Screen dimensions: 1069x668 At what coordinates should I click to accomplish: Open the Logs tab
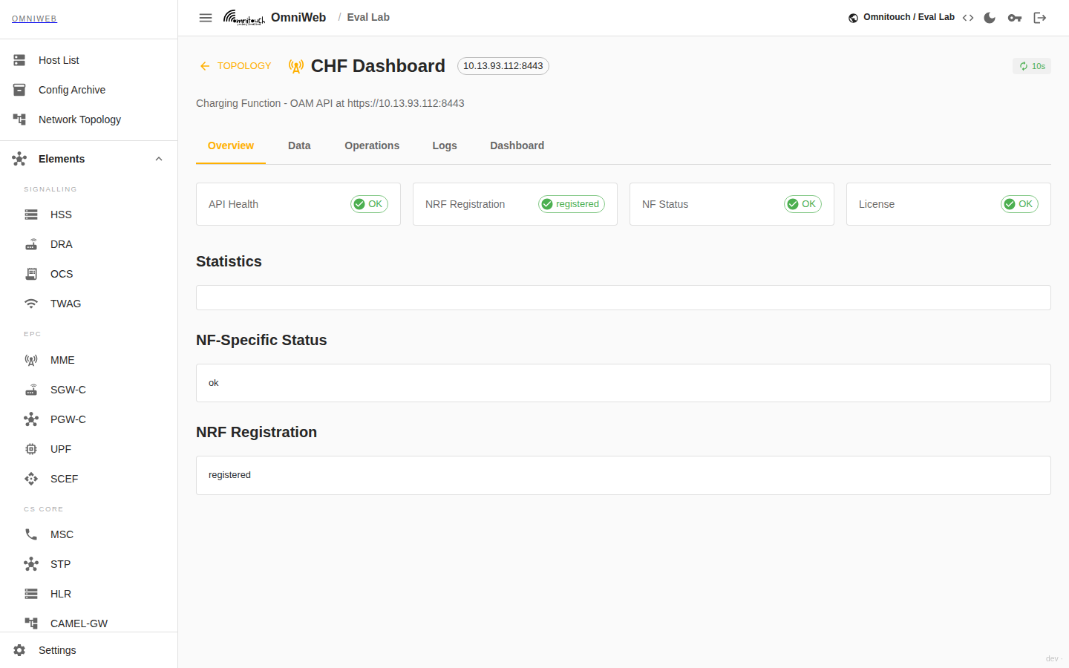445,145
